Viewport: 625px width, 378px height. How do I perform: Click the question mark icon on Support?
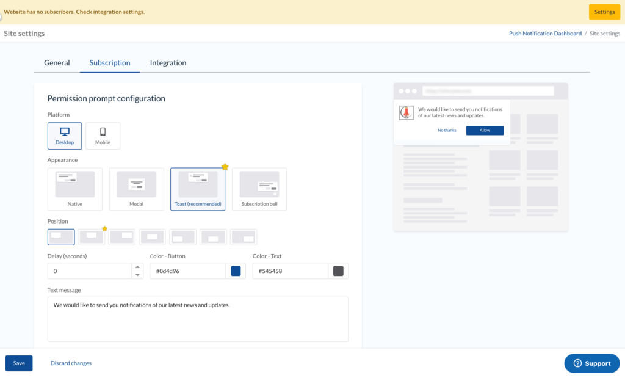tap(577, 363)
